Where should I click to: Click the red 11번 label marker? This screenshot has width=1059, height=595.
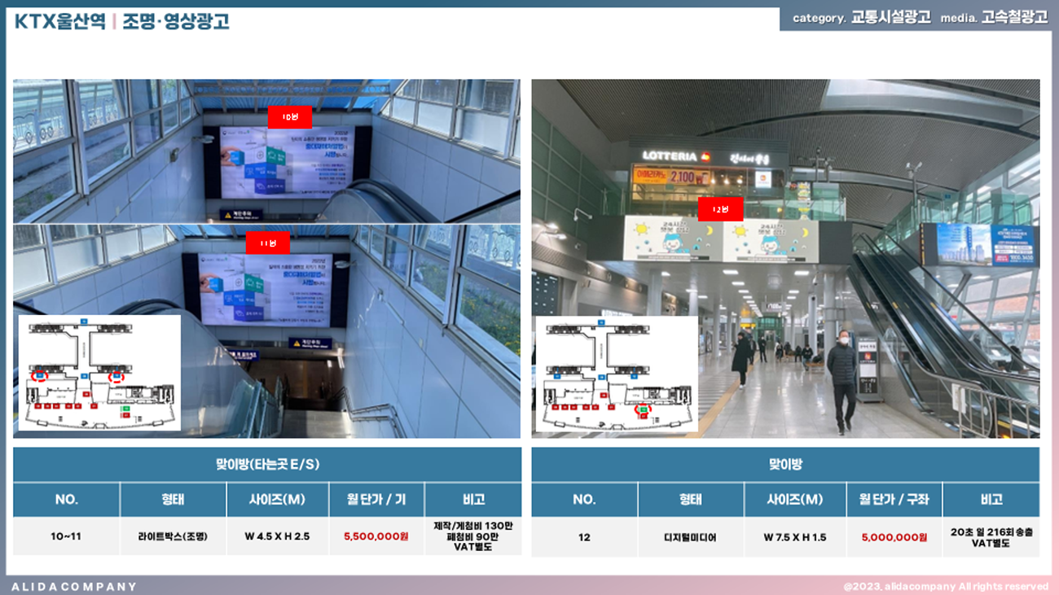click(x=268, y=243)
